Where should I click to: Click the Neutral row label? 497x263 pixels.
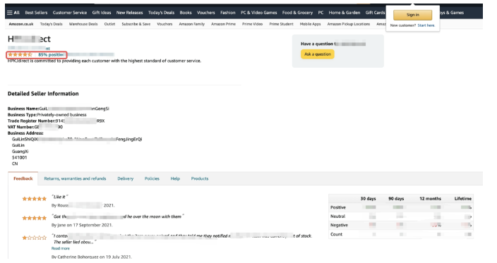337,216
